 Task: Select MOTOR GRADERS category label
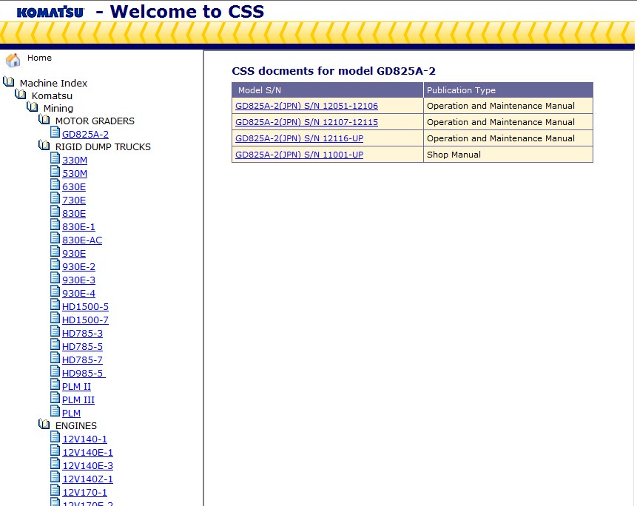pyautogui.click(x=95, y=121)
